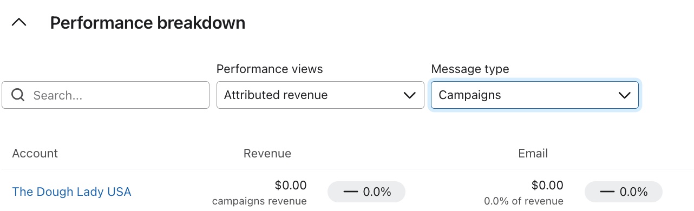Click the Email 0.0% change badge
Image resolution: width=694 pixels, height=211 pixels.
(624, 192)
